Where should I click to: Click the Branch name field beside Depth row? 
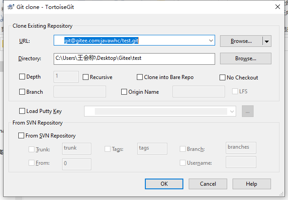80,92
